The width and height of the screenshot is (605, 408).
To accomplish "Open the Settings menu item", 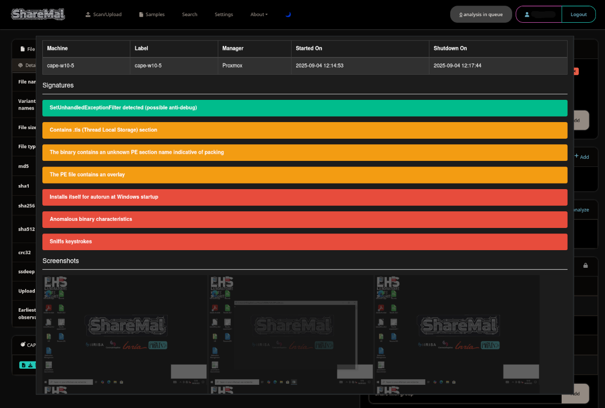I will coord(224,15).
